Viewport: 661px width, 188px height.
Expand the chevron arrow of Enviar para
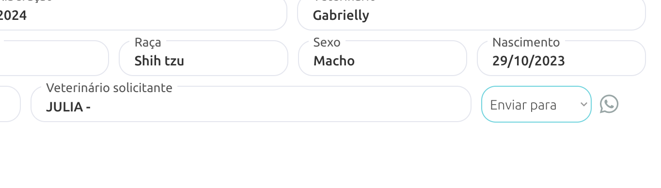pyautogui.click(x=584, y=104)
